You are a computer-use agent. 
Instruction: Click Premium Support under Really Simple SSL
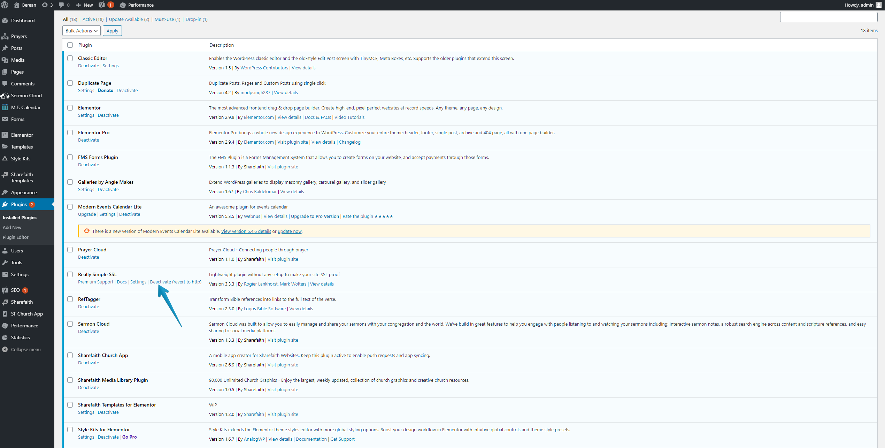tap(95, 282)
